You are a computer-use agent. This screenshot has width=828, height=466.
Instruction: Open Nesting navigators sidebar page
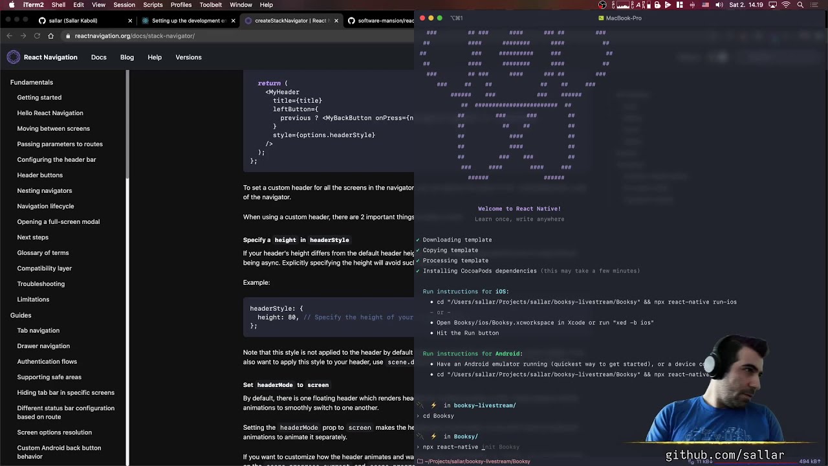point(45,190)
